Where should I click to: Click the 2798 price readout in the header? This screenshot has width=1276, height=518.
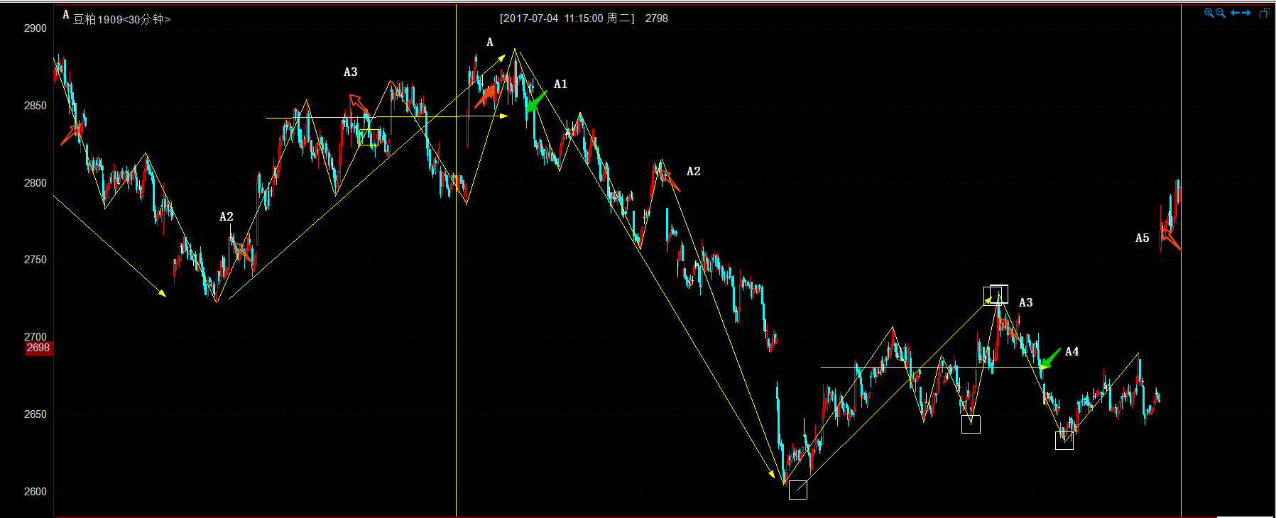click(656, 18)
